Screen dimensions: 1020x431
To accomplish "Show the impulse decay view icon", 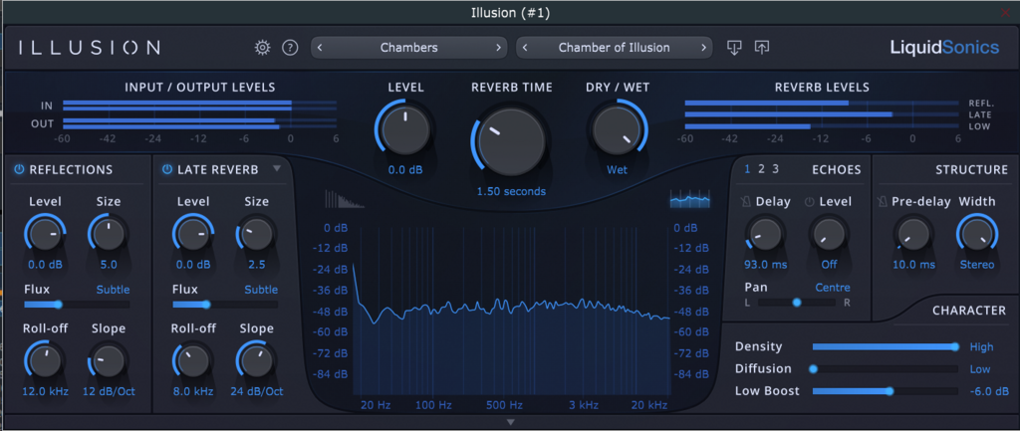I will coord(344,198).
